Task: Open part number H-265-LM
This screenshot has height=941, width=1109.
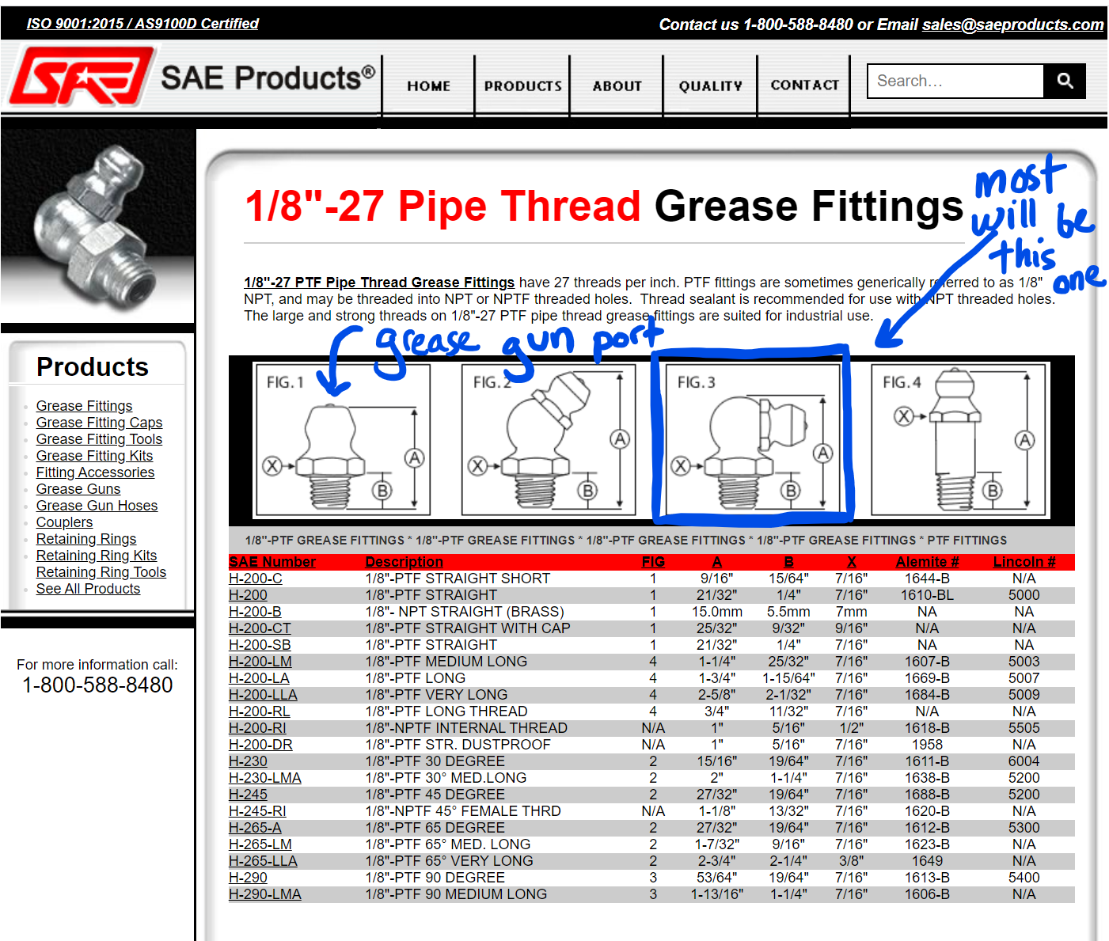Action: click(x=260, y=844)
